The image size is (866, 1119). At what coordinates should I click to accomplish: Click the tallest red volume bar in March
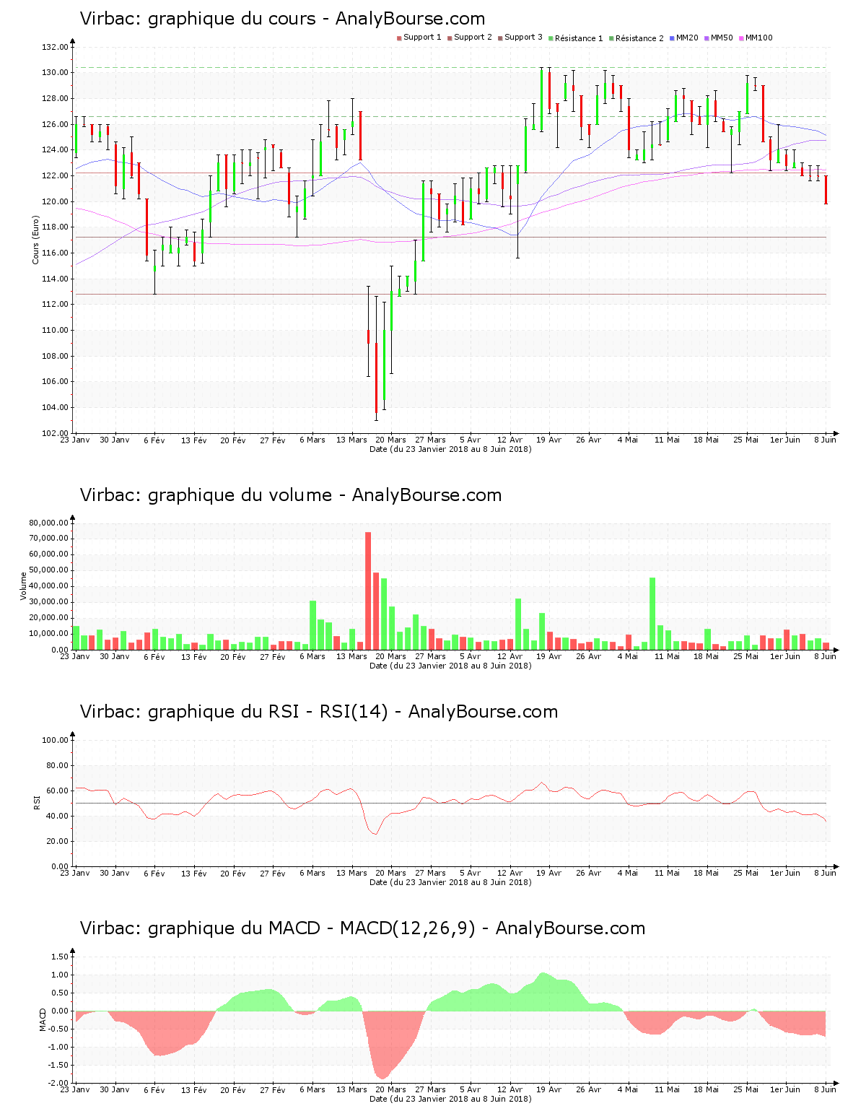[368, 591]
